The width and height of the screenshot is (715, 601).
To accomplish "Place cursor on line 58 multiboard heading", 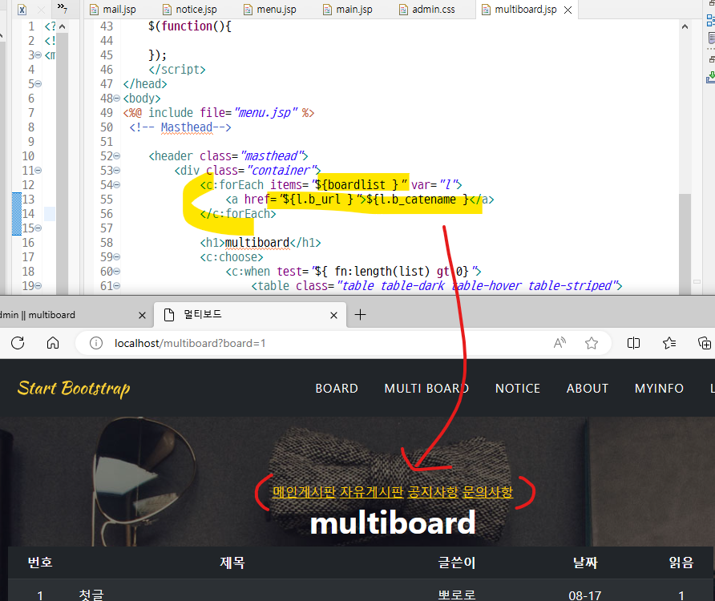I will point(261,243).
